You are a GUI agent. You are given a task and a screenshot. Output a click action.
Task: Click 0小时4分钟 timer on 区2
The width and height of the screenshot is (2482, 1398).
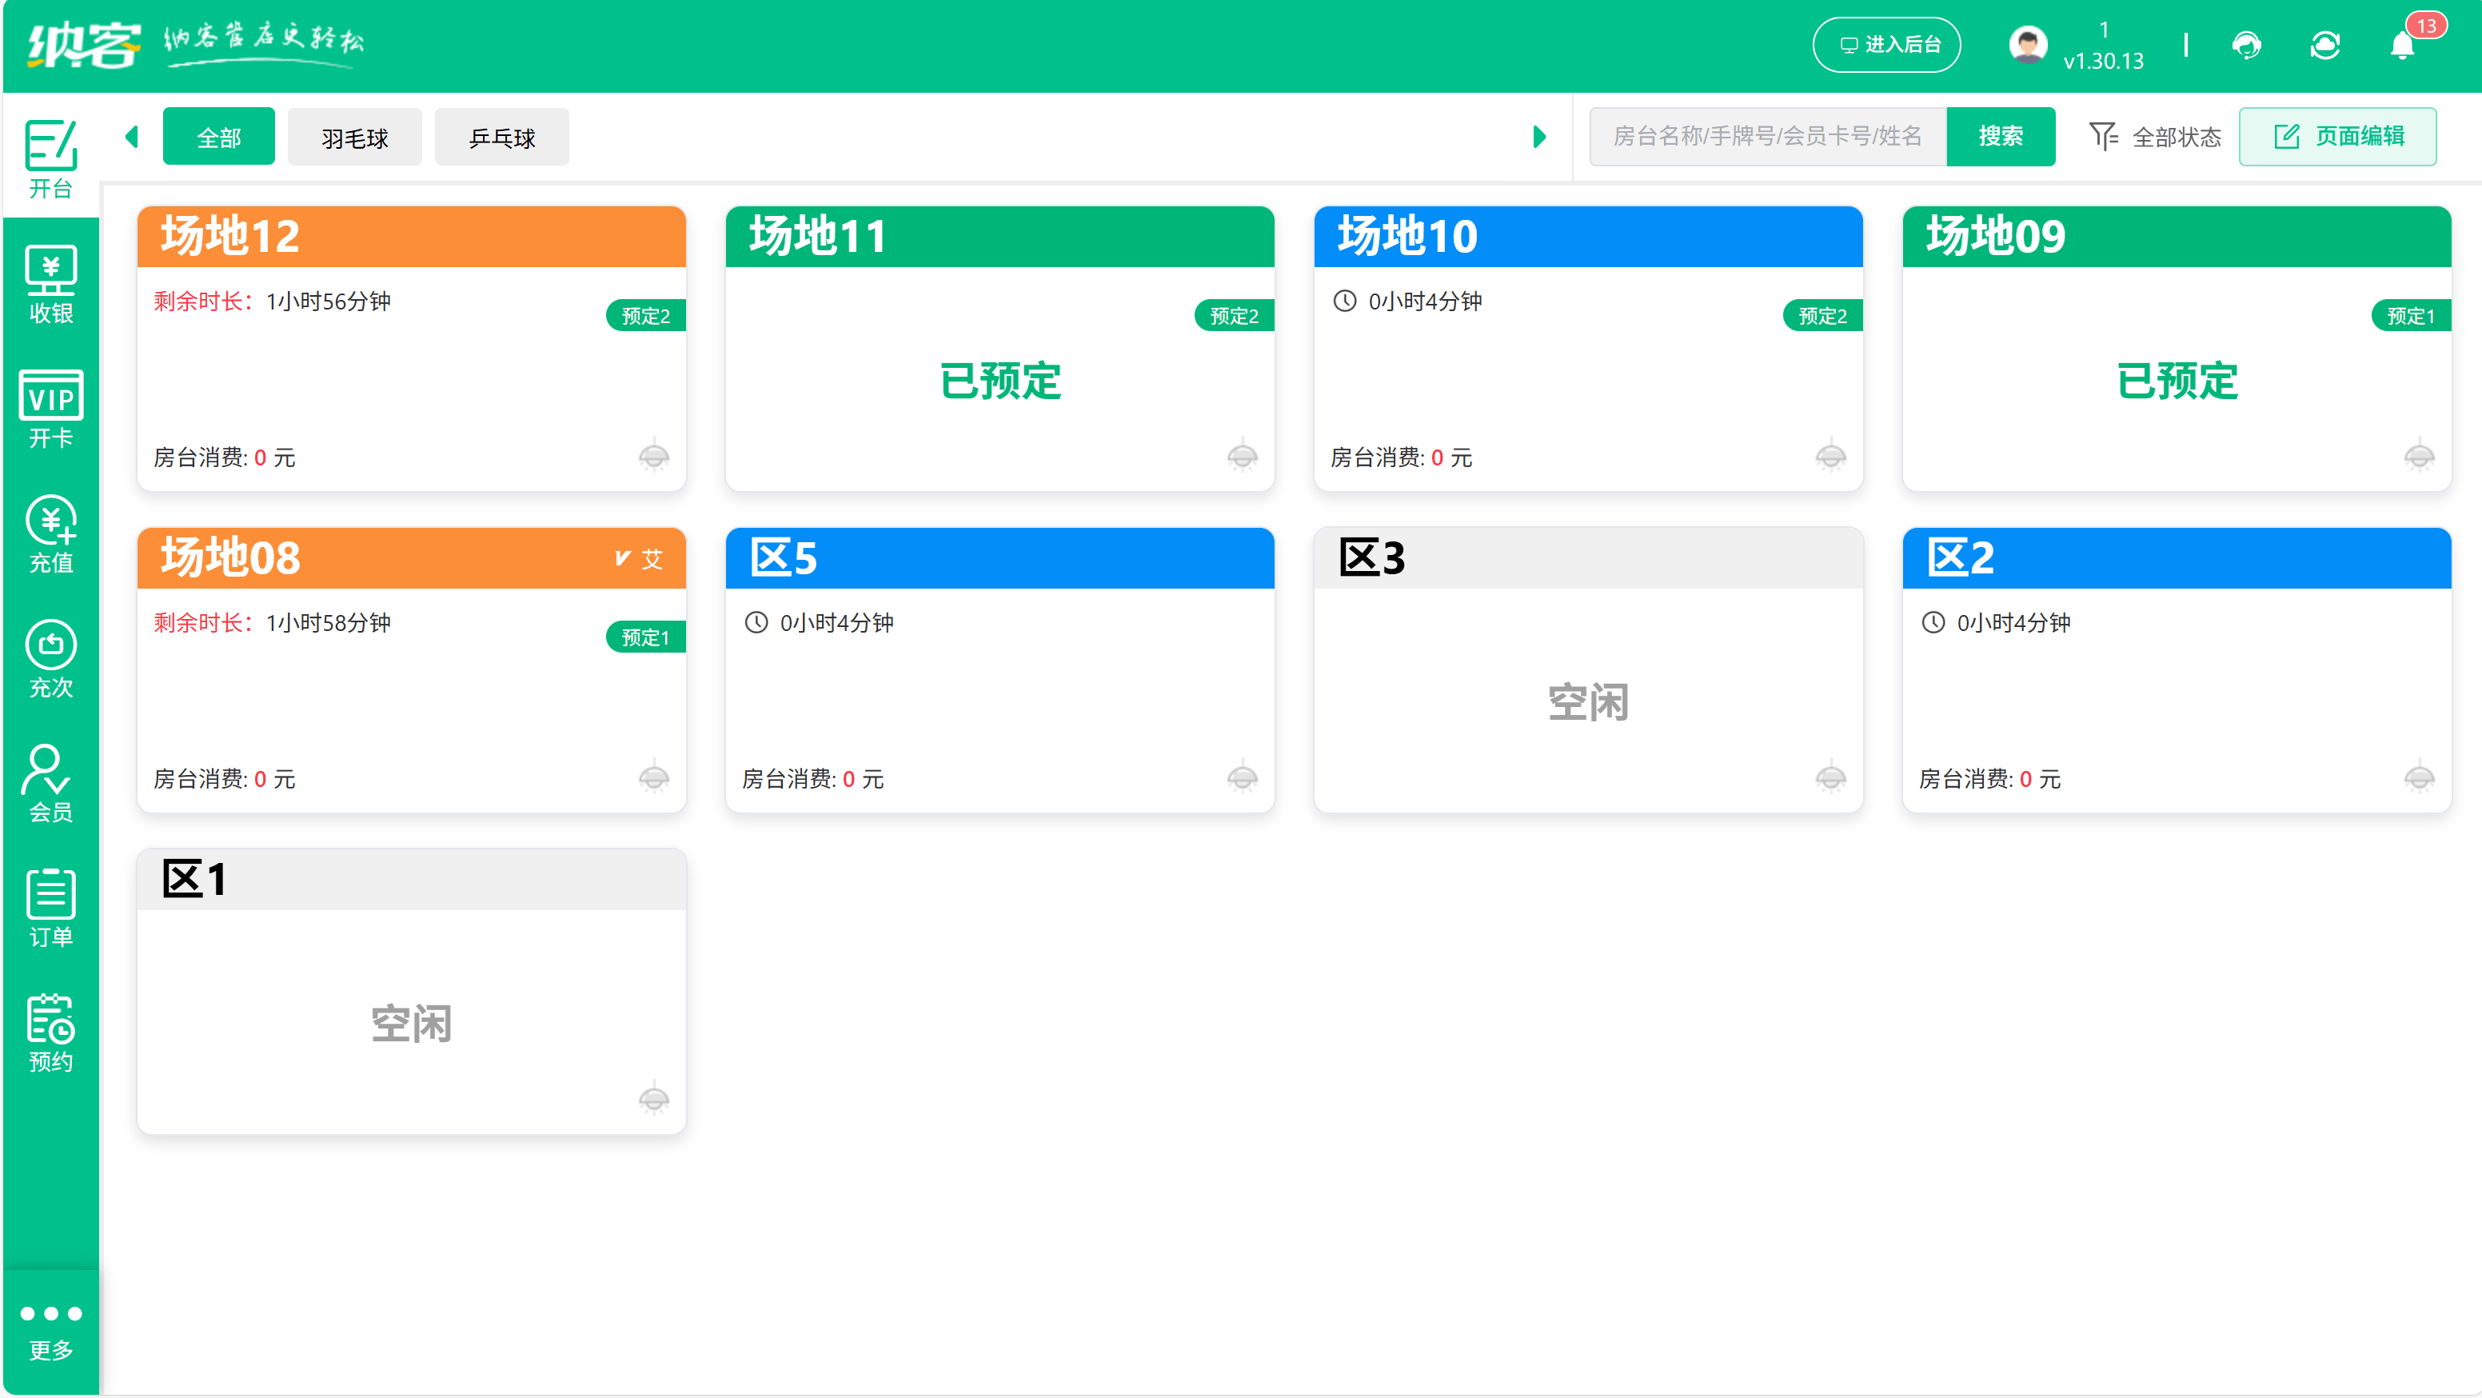(1997, 623)
